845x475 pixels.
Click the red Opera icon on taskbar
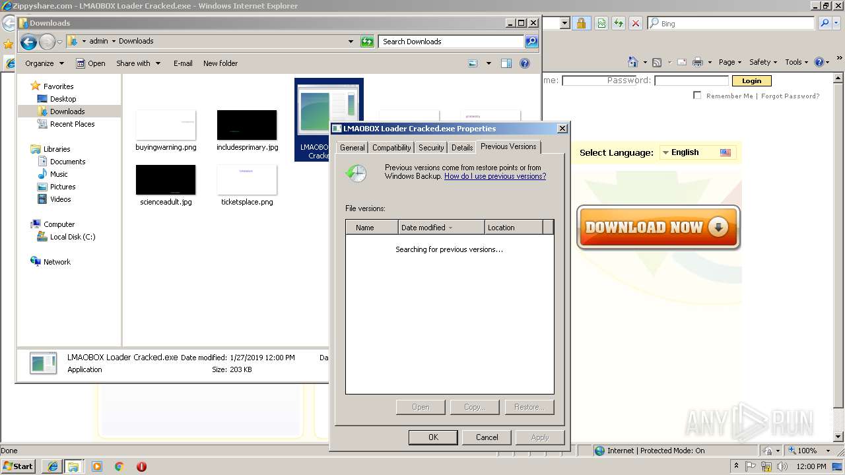[x=141, y=466]
